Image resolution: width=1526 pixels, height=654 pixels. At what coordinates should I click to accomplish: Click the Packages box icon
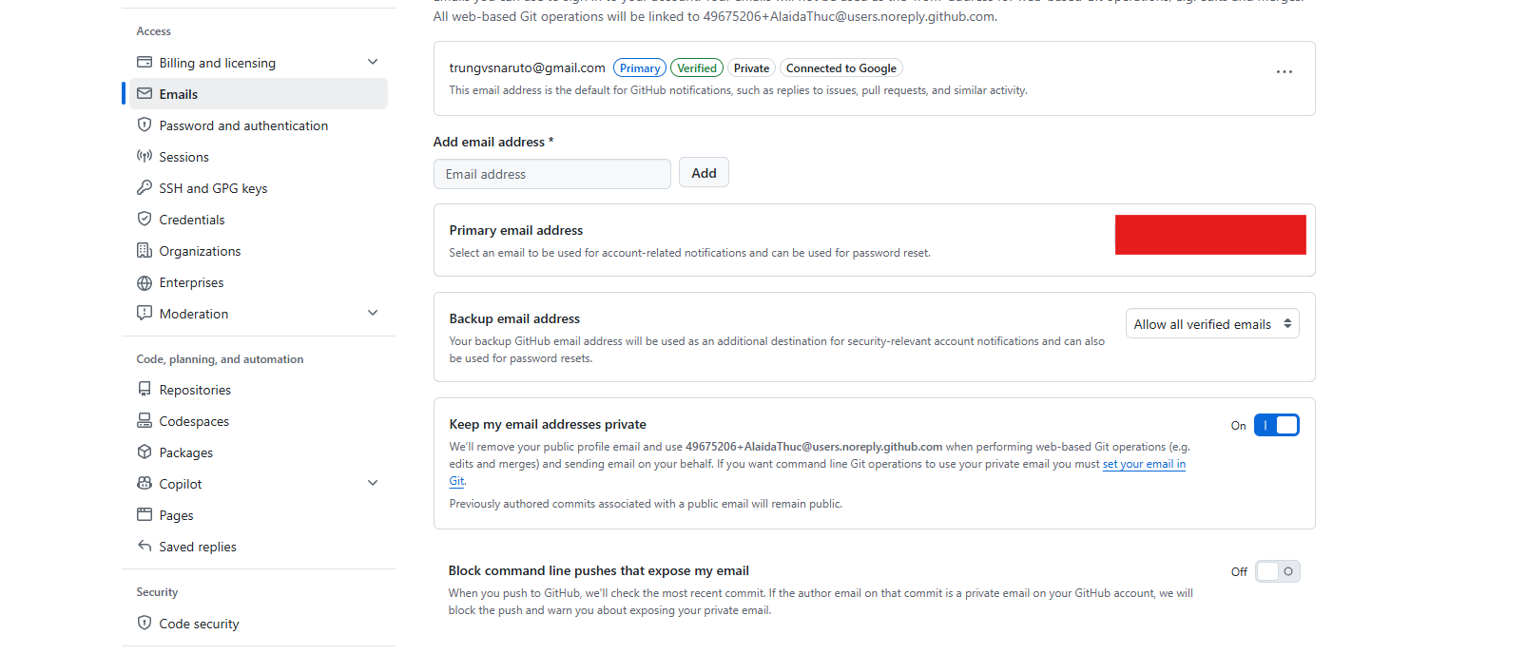145,452
